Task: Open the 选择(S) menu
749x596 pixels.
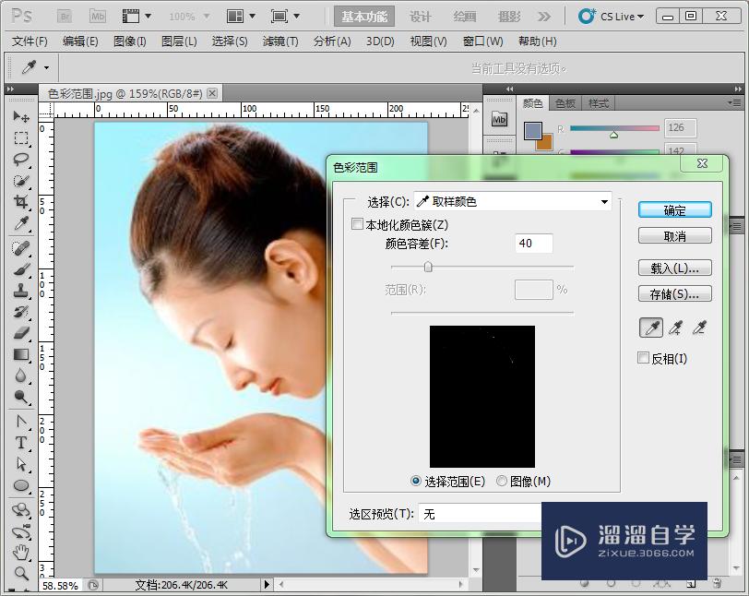Action: coord(230,42)
